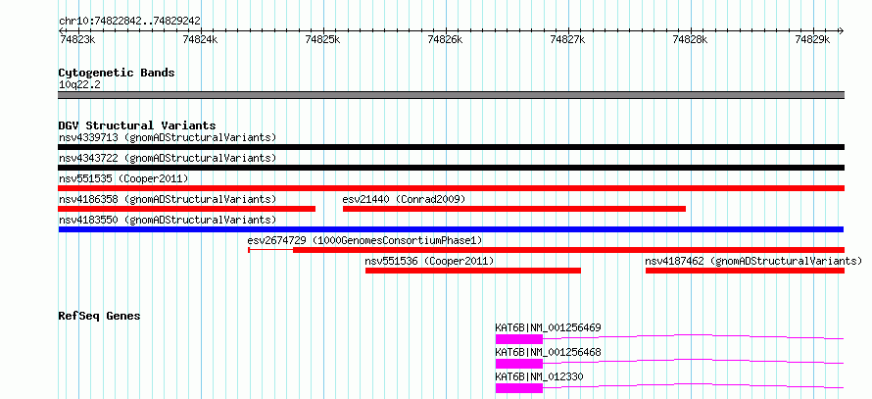Click the NM_001256468 thin magenta intron line
The height and width of the screenshot is (399, 872).
pyautogui.click(x=693, y=361)
